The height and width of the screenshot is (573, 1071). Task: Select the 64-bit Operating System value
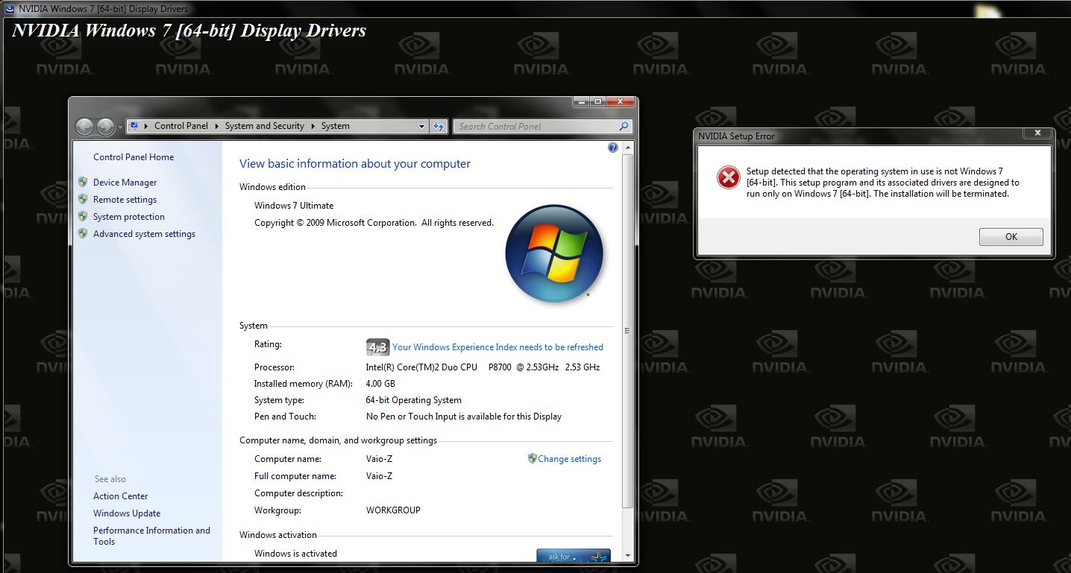tap(414, 400)
